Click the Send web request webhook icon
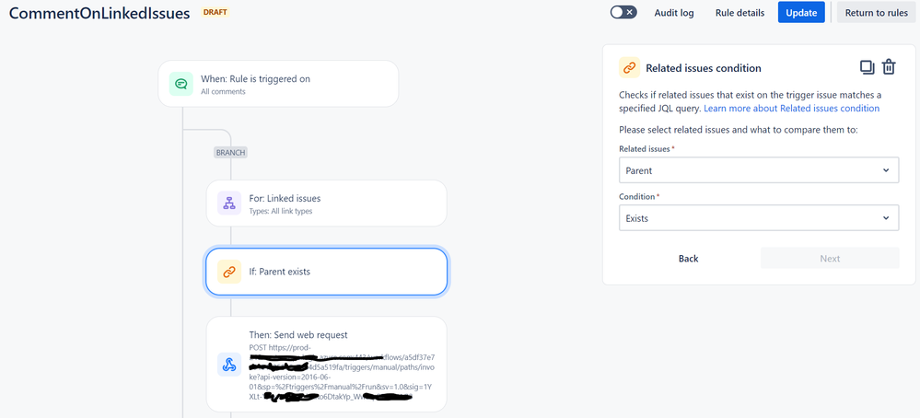The height and width of the screenshot is (418, 920). click(x=229, y=364)
